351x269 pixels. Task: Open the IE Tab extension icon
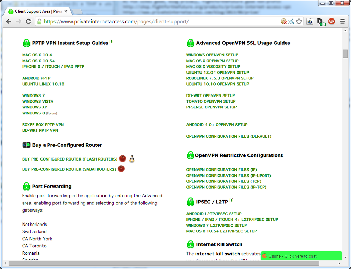coord(310,22)
